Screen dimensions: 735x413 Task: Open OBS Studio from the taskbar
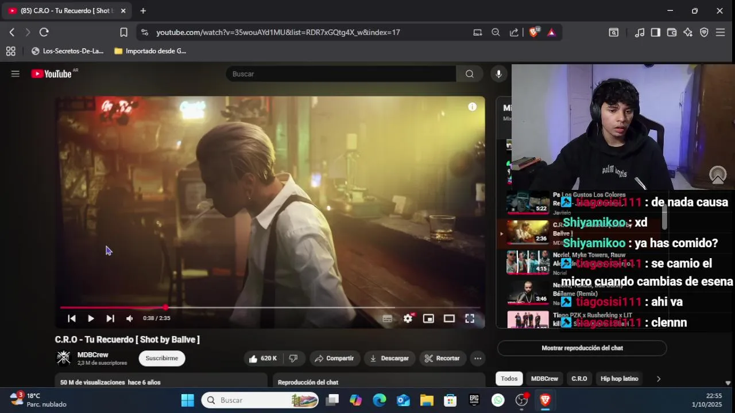[521, 400]
